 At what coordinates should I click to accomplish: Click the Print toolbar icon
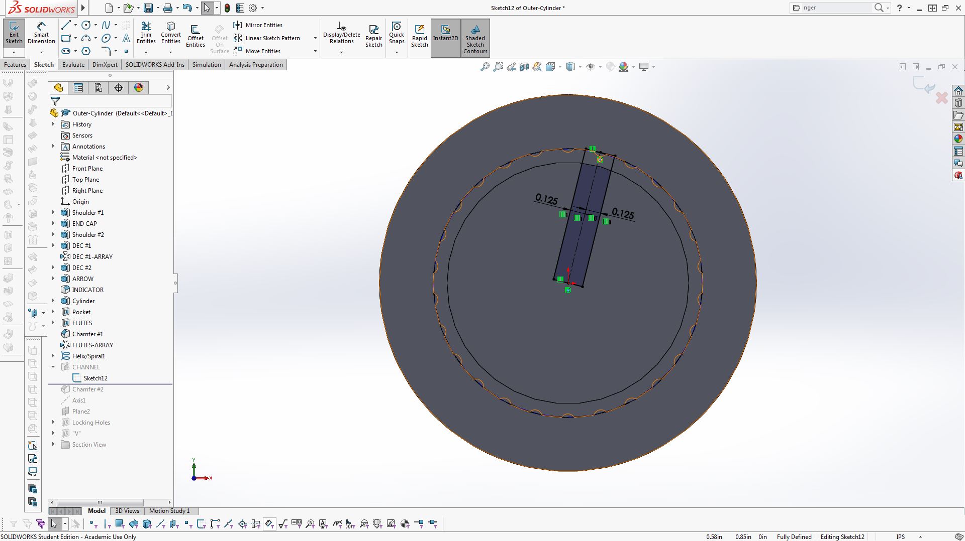[x=168, y=8]
